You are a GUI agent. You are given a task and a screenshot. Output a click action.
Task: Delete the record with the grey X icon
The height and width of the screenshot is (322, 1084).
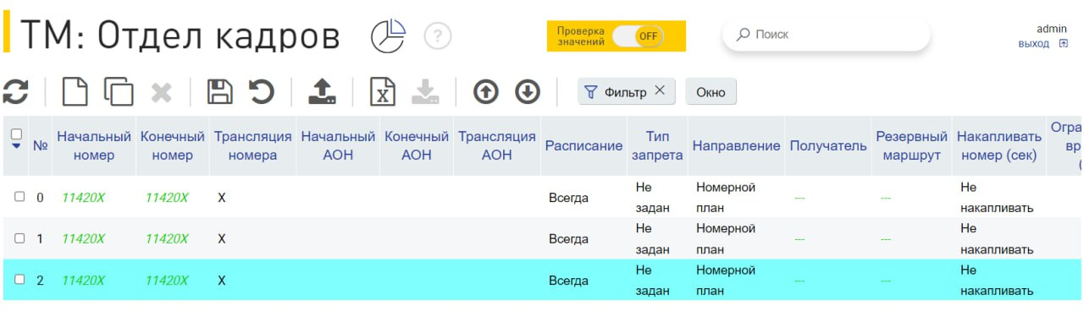(162, 92)
